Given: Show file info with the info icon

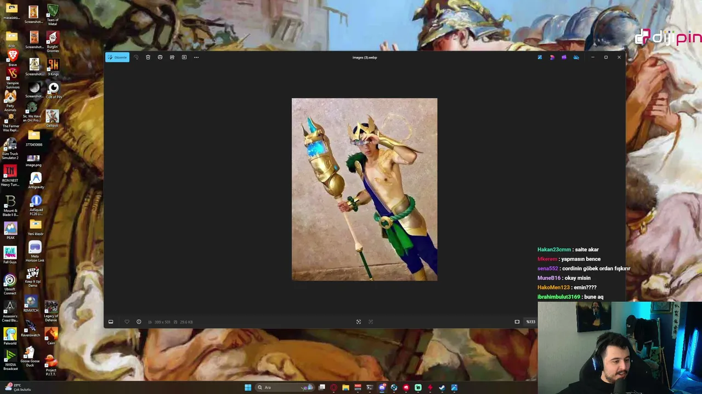Looking at the screenshot, I should pyautogui.click(x=139, y=322).
